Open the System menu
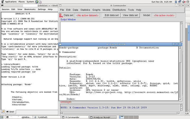 pyautogui.click(x=30, y=2)
